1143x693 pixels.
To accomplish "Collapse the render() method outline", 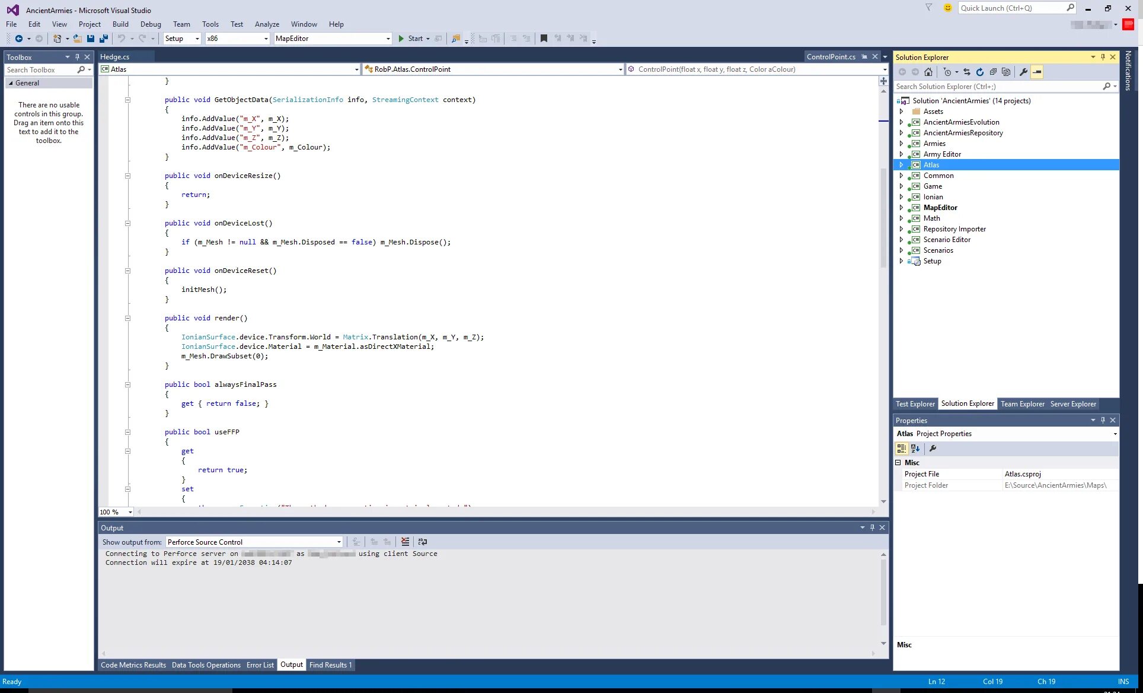I will pyautogui.click(x=127, y=319).
